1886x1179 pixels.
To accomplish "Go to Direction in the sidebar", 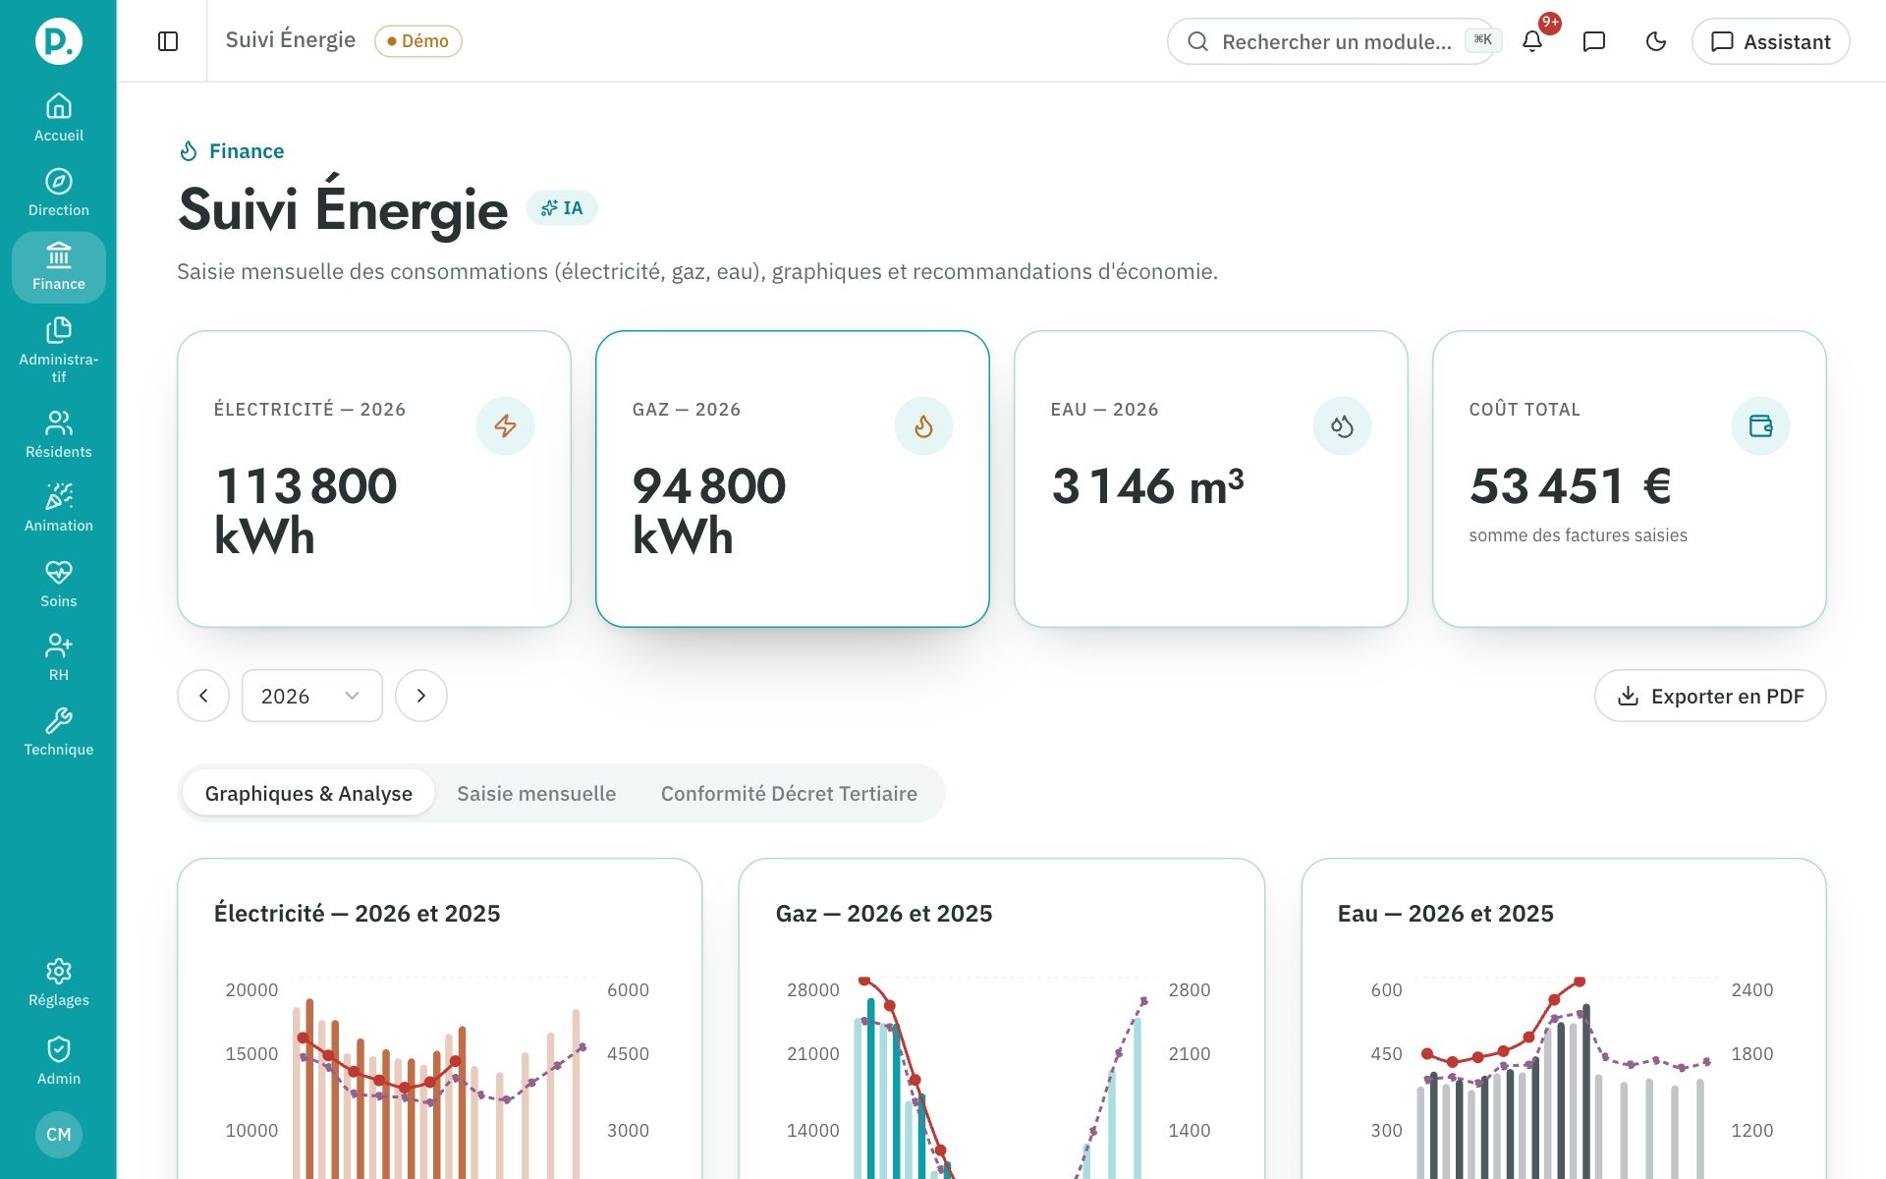I will coord(59,193).
